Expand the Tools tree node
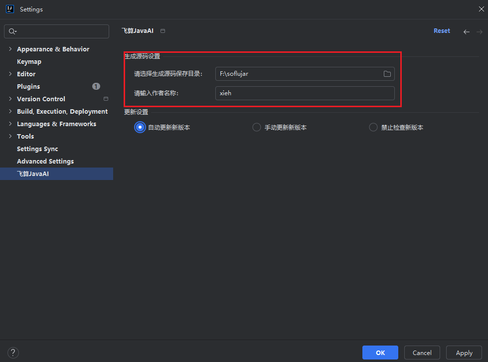Viewport: 488px width, 362px height. point(10,136)
